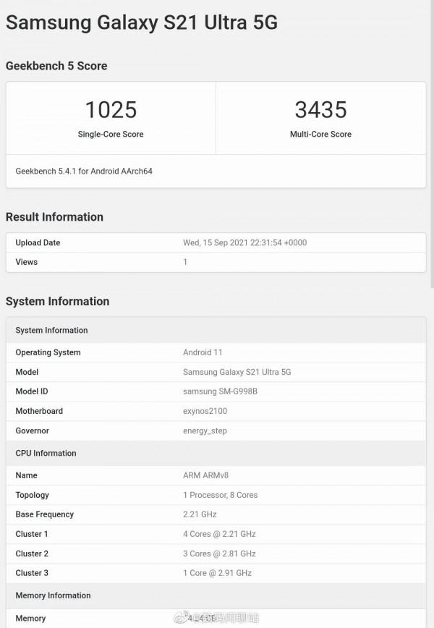Click the Operating System label
The image size is (434, 628).
(x=48, y=352)
